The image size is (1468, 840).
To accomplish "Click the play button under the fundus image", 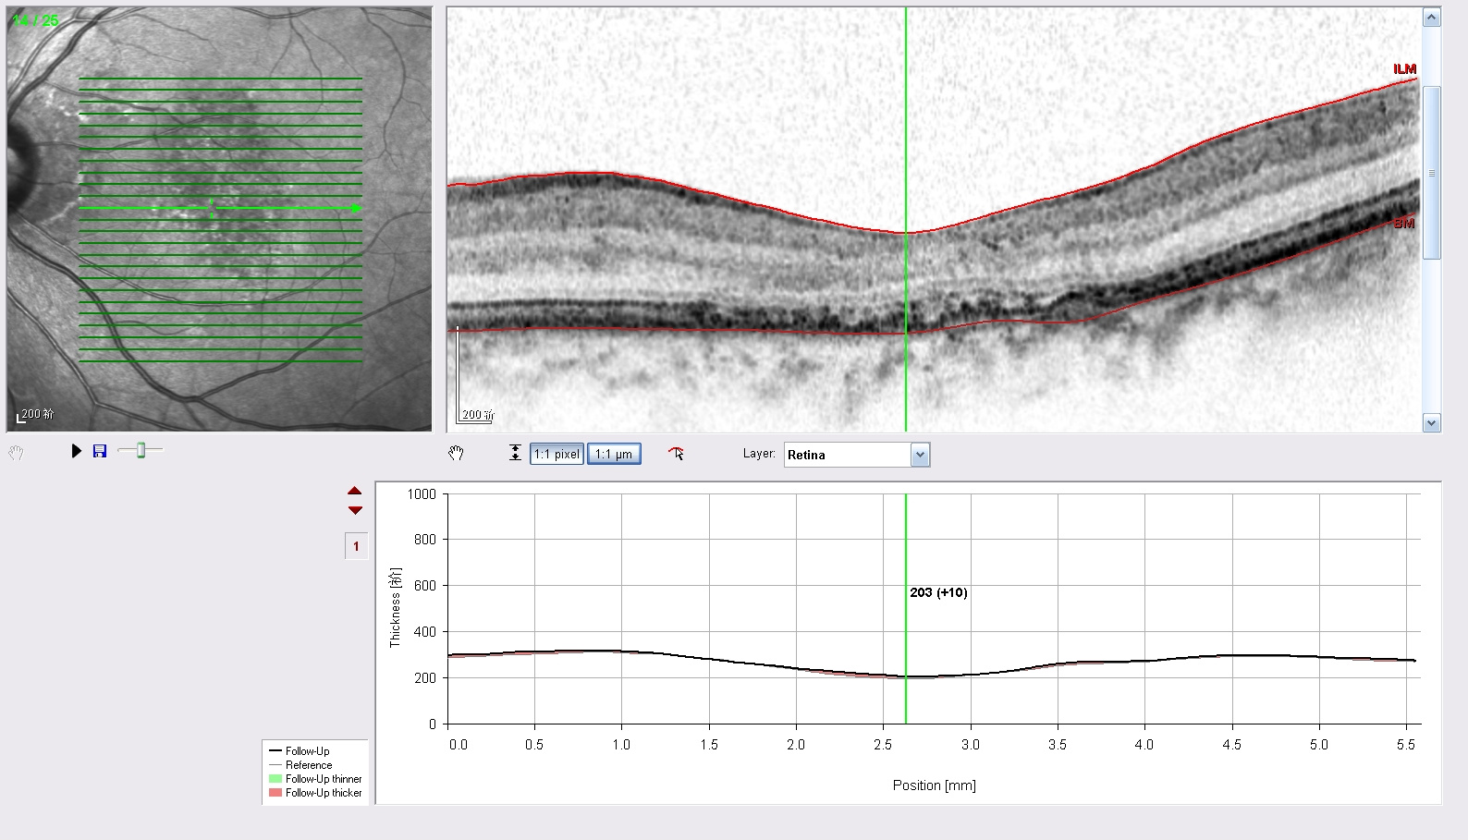I will pos(77,451).
